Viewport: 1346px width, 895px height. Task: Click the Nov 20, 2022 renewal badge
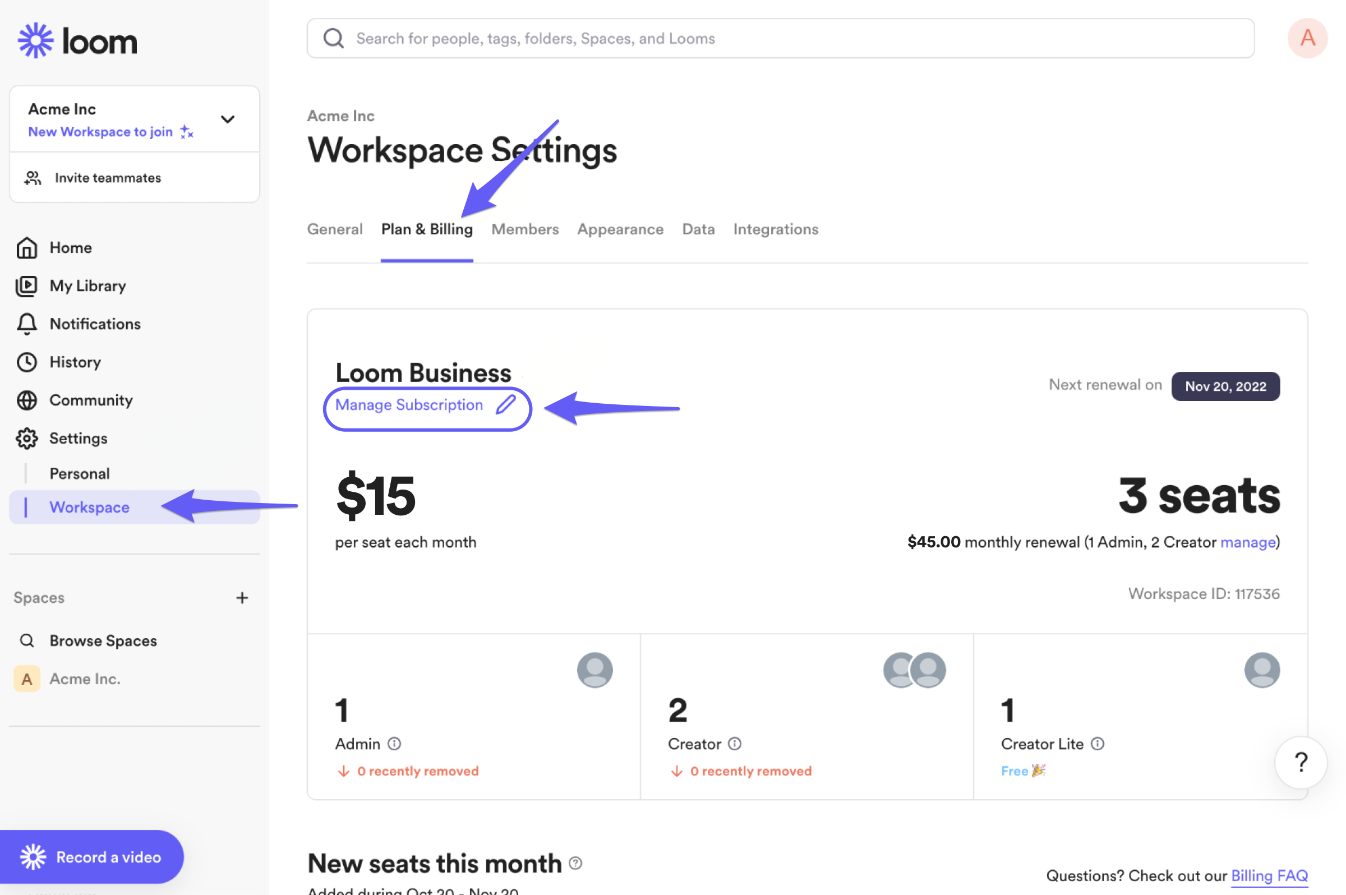tap(1225, 386)
